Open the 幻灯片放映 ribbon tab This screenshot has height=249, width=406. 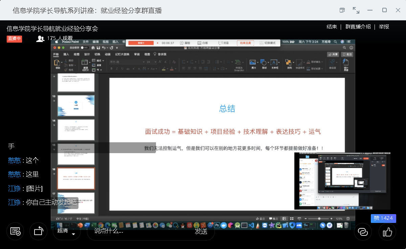click(x=122, y=54)
